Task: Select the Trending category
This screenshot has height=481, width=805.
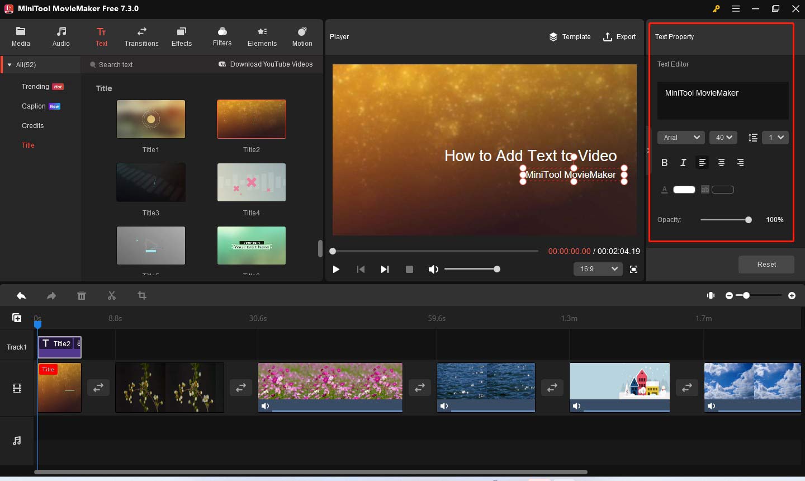Action: pos(42,87)
